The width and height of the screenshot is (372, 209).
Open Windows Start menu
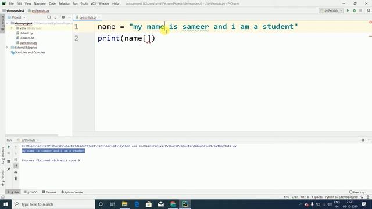tap(6, 204)
